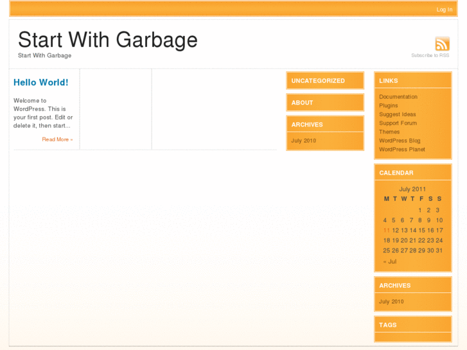Viewport: 467px width, 350px height.
Task: Click calendar day 31
Action: pyautogui.click(x=439, y=250)
